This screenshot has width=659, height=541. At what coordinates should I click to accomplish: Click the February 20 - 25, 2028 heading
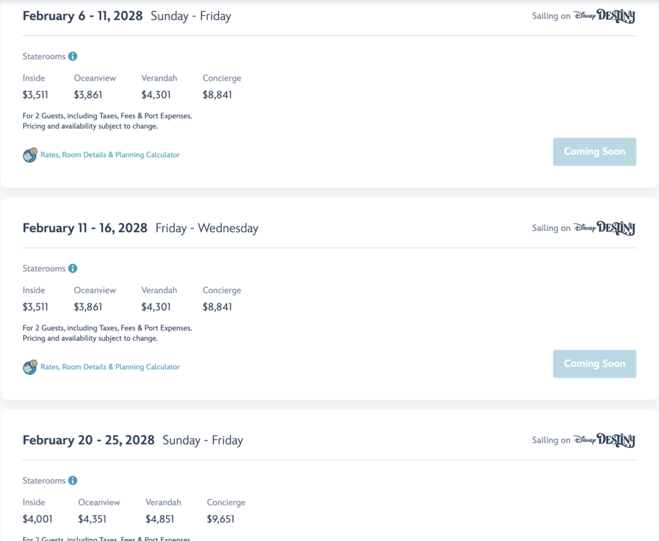coord(89,440)
